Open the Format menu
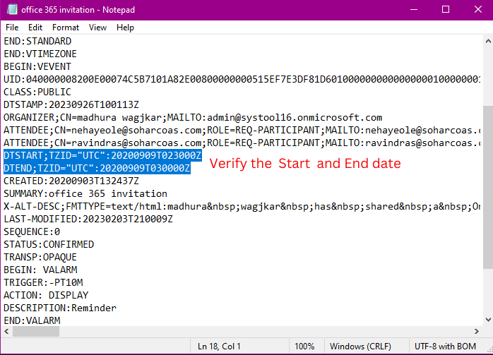Screen dimensions: 493x355 pos(66,28)
